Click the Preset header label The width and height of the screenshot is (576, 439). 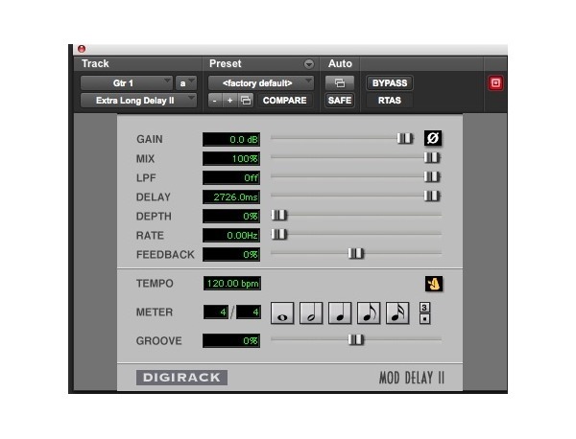point(226,63)
